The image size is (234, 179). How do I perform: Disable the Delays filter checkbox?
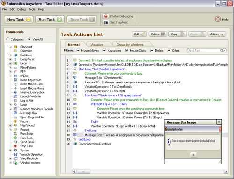click(152, 50)
